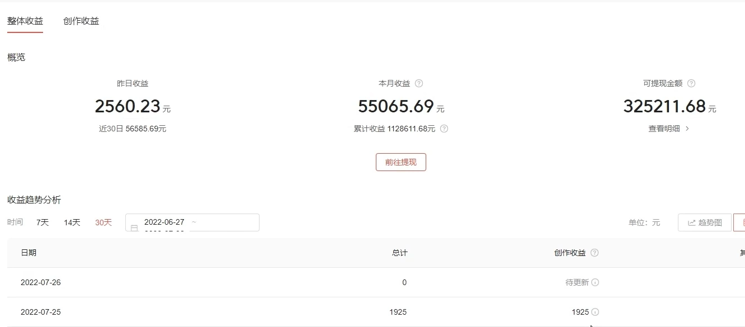Click info icon next to 待更新
Viewport: 745px width, 327px height.
(x=595, y=282)
